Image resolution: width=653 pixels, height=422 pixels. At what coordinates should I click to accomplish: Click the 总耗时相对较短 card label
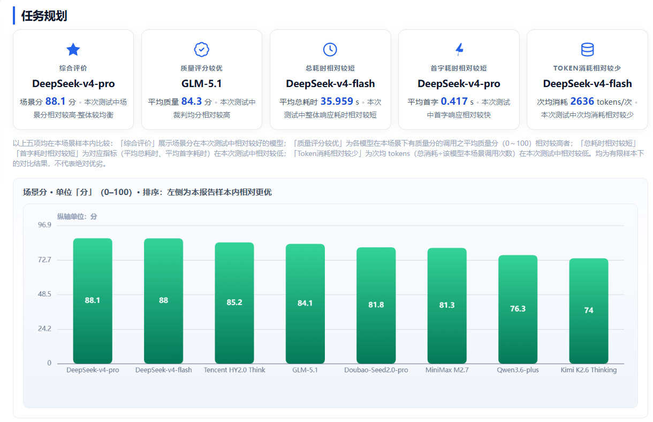(330, 68)
